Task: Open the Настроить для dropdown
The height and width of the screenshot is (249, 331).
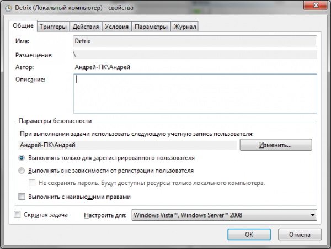Action: [x=224, y=215]
